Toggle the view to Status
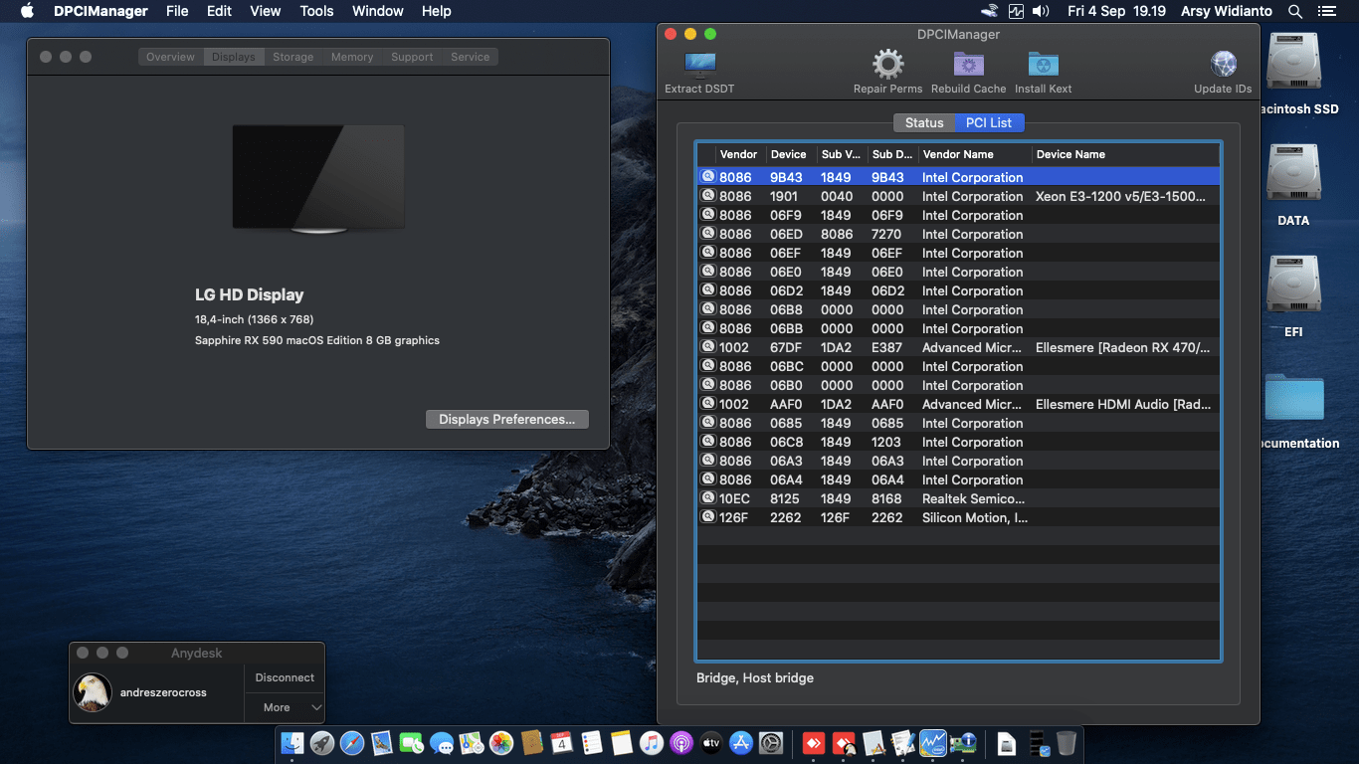The height and width of the screenshot is (764, 1359). coord(923,122)
